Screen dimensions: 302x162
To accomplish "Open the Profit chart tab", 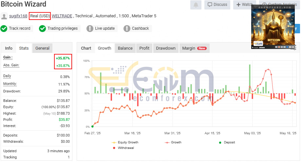I will click(x=144, y=48).
